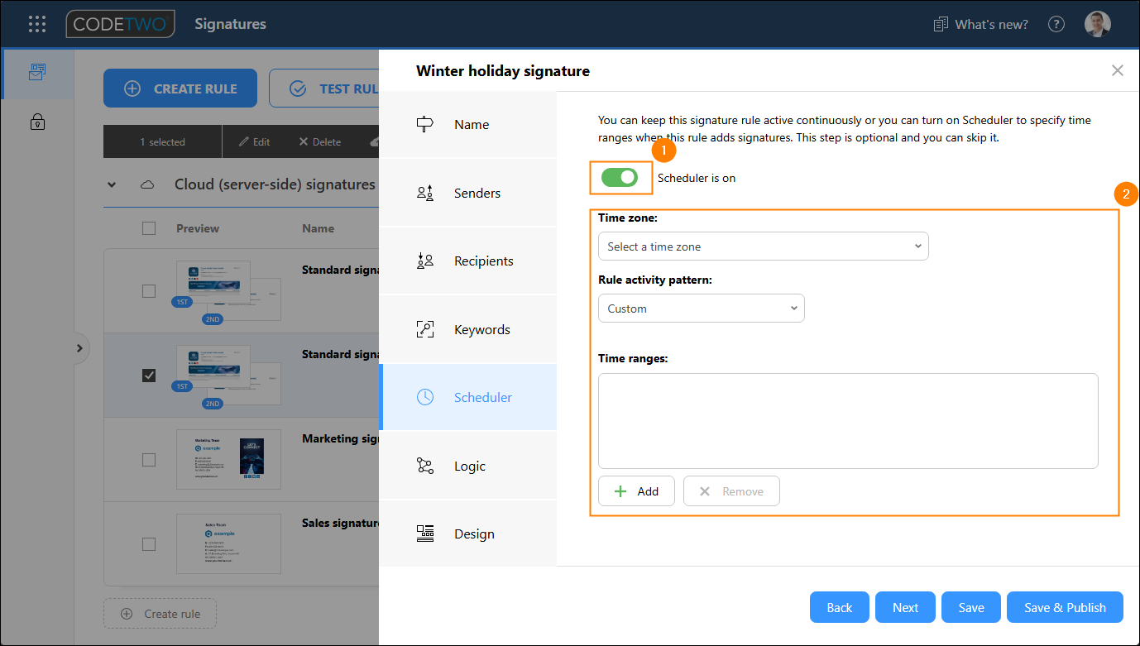Click the Save button
The width and height of the screenshot is (1140, 646).
(x=971, y=607)
